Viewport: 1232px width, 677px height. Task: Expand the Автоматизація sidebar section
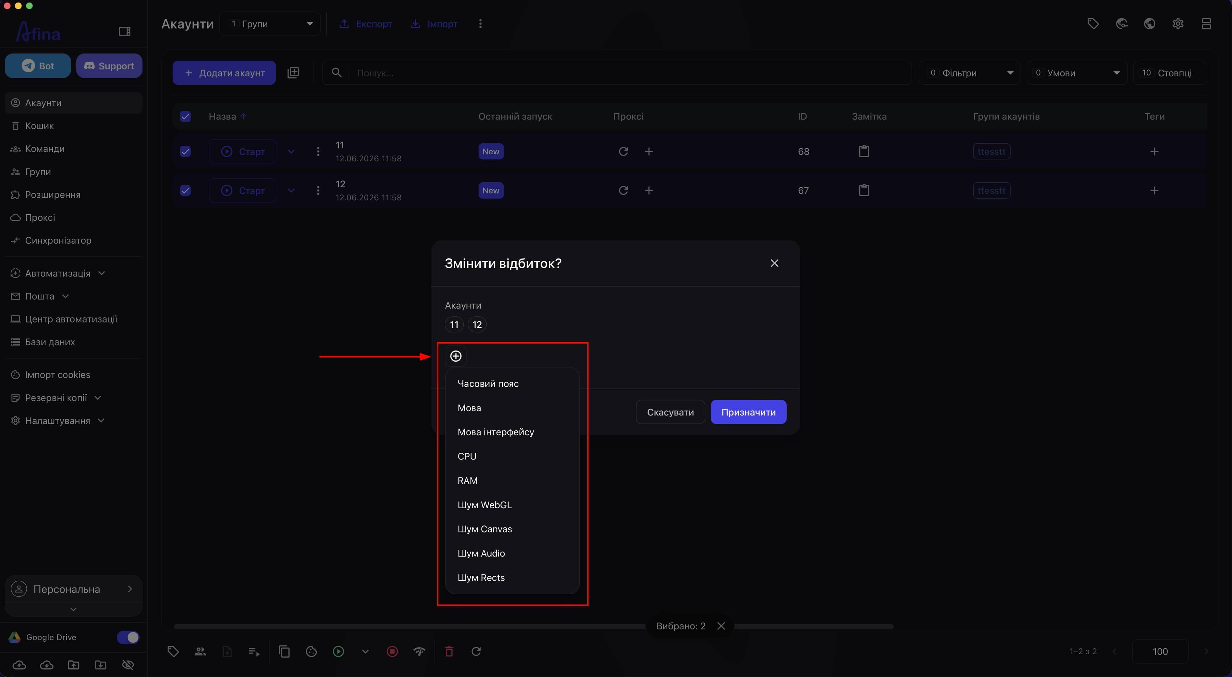(x=58, y=273)
